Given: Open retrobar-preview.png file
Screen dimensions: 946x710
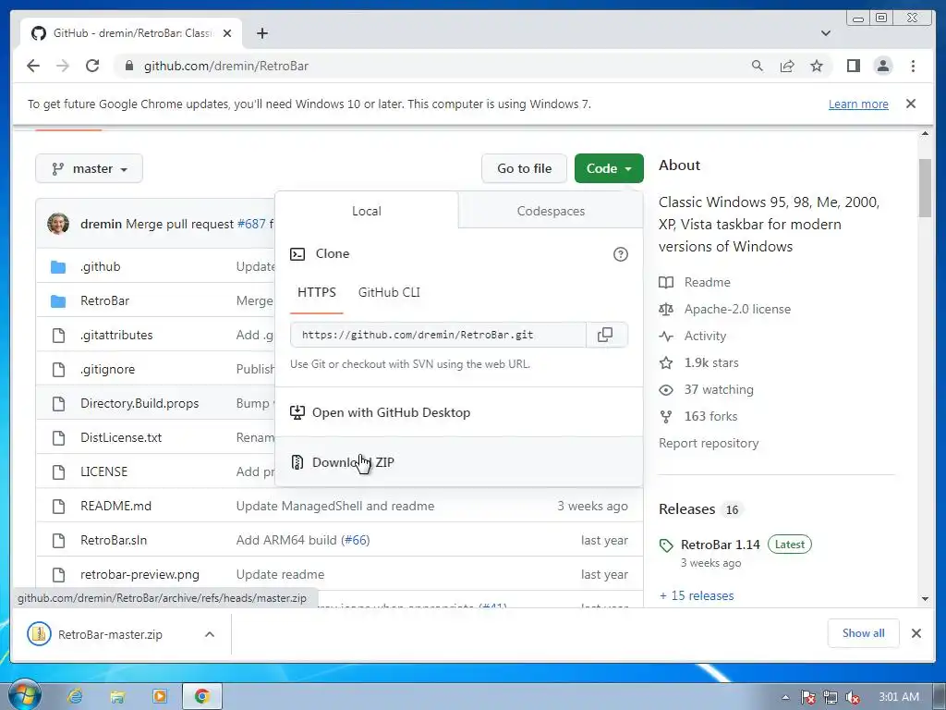Looking at the screenshot, I should click(139, 574).
